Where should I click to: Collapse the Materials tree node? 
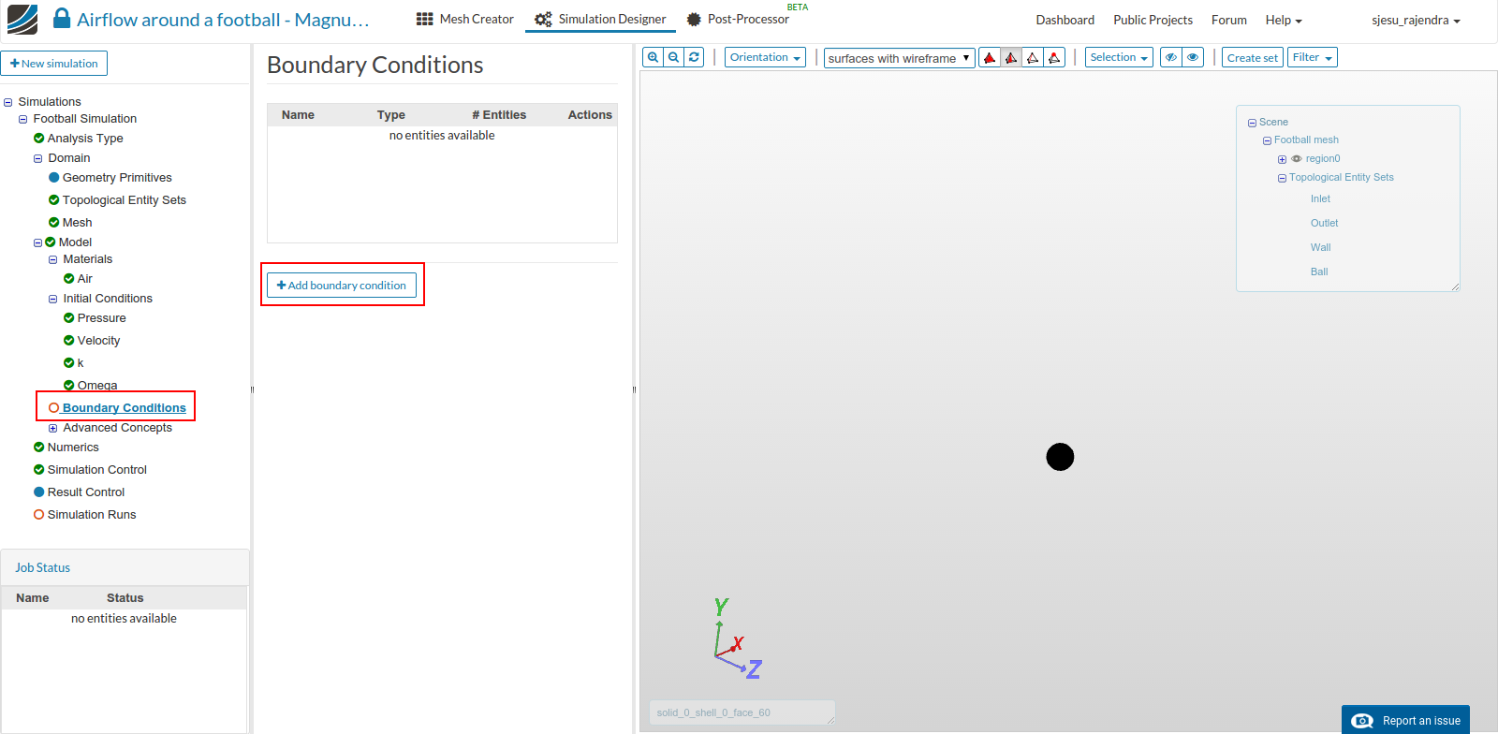pyautogui.click(x=53, y=259)
